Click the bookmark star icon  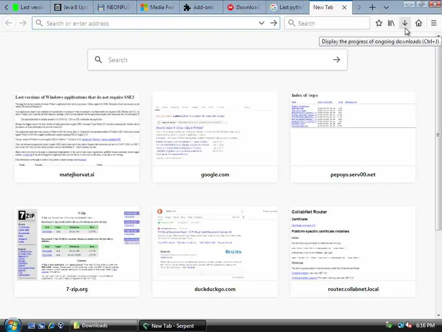click(379, 23)
